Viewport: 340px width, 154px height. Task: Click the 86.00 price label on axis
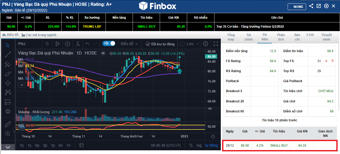click(212, 56)
